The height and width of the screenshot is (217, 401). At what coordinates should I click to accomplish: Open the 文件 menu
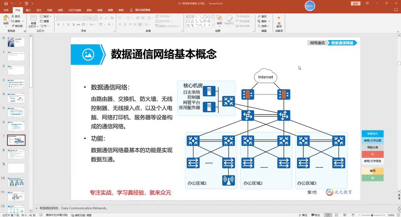pyautogui.click(x=6, y=10)
